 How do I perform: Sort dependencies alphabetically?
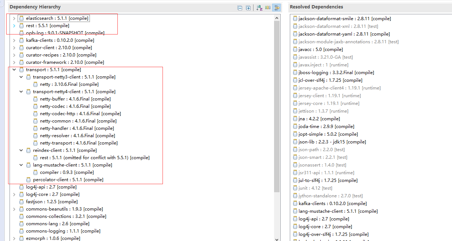(259, 8)
